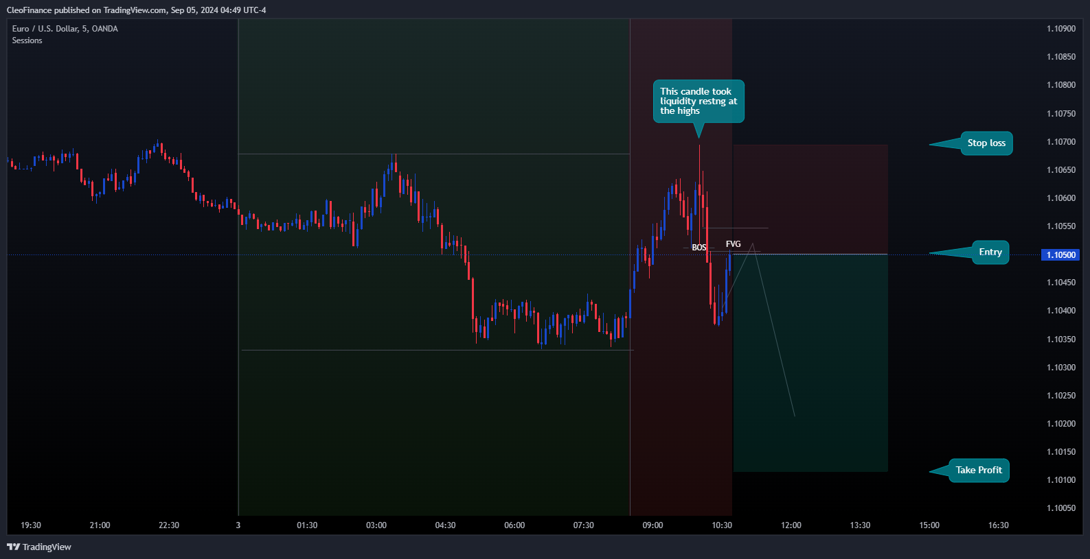Click price axis label 1.10050
The image size is (1090, 559).
coord(1061,508)
